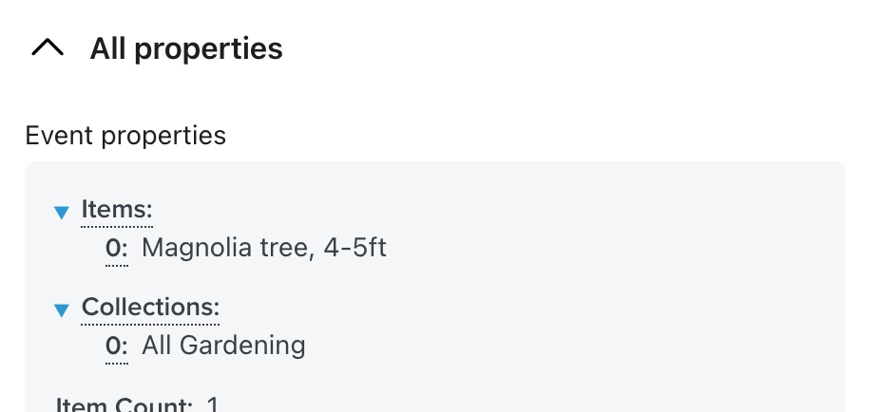Click the word All in All Gardening
Viewport: 882px width, 412px height.
157,346
